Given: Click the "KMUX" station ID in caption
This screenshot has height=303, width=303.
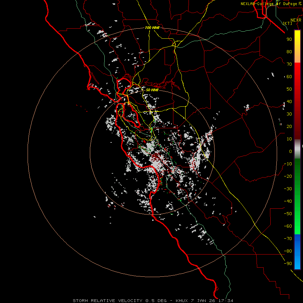Looking at the screenshot, I should pos(182,301).
